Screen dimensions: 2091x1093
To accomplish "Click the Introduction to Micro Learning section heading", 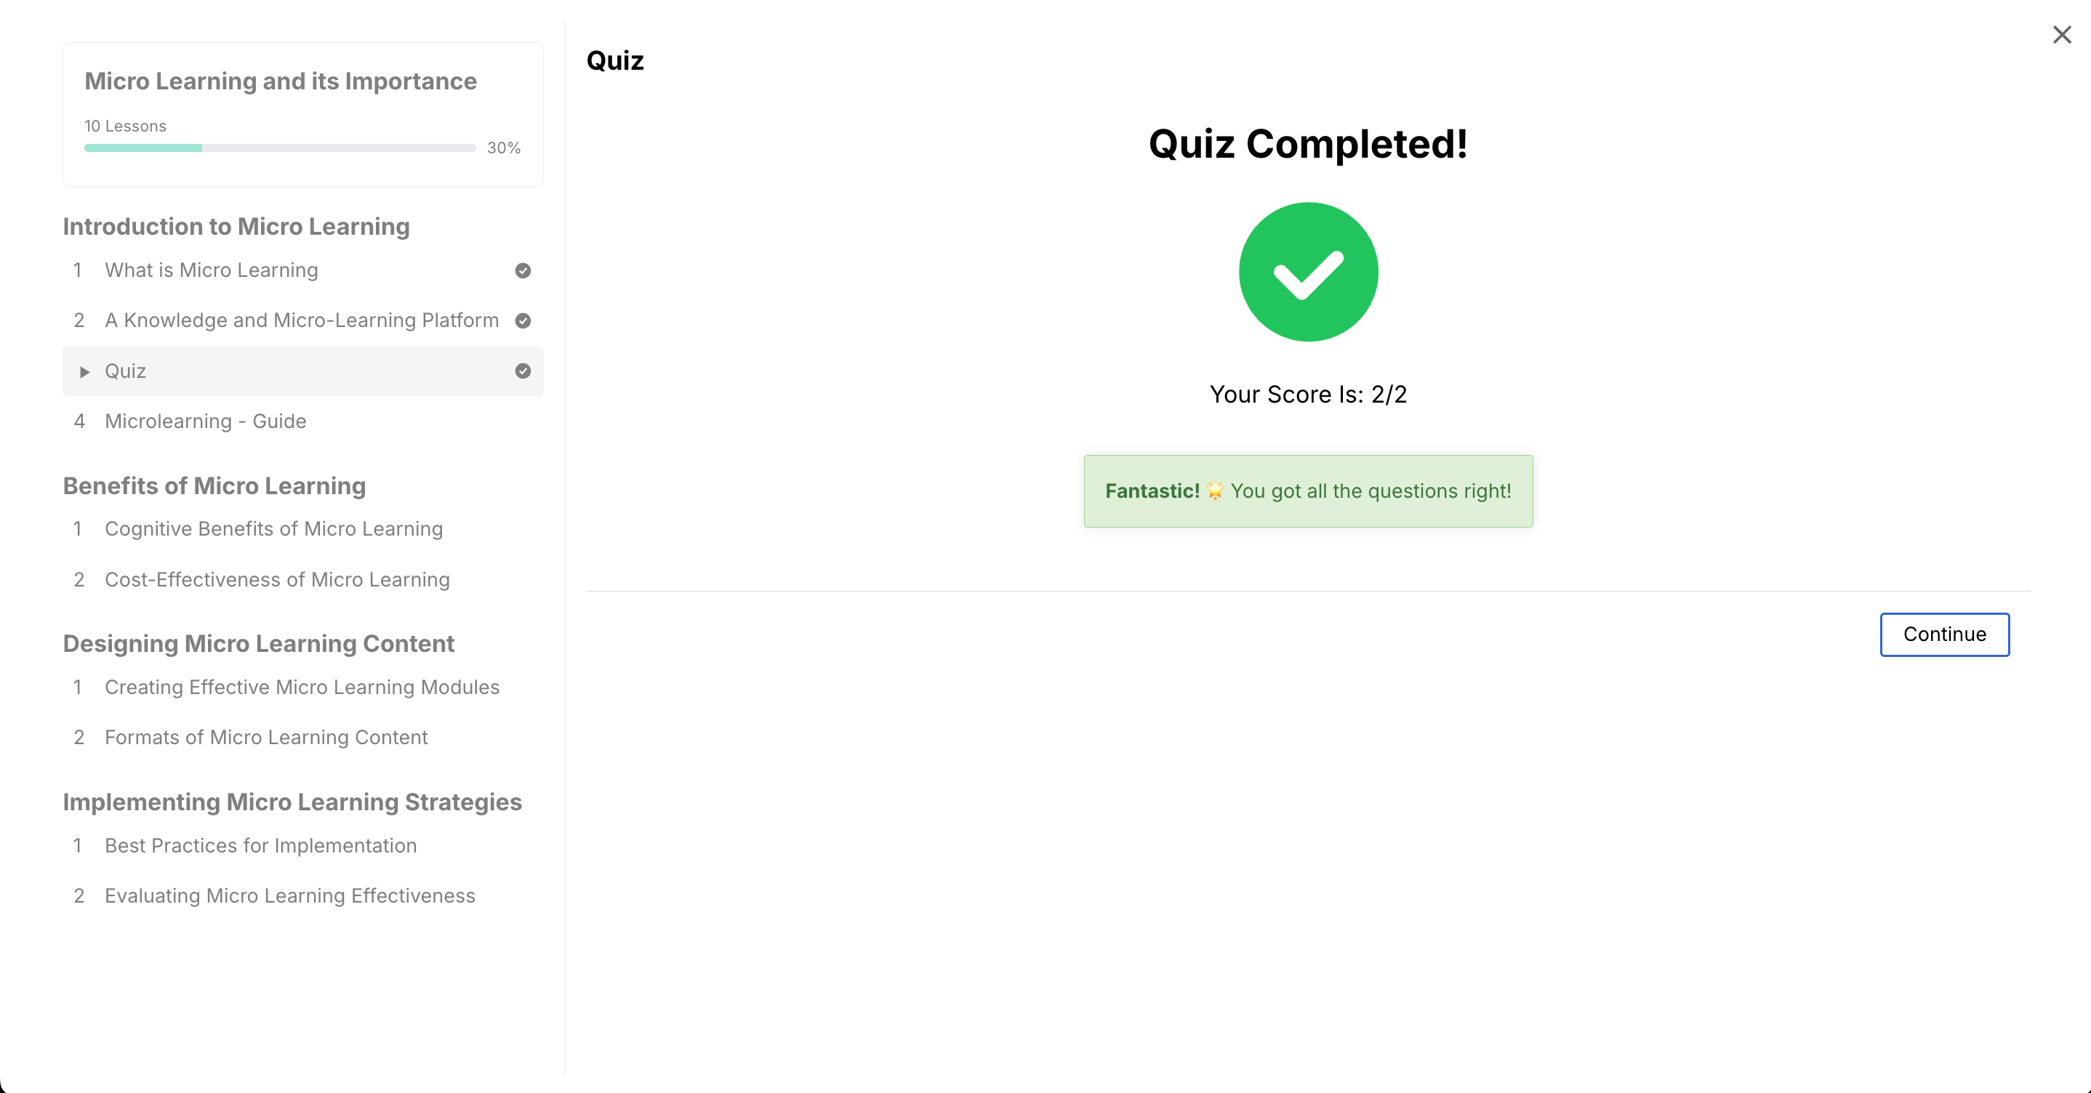I will tap(236, 227).
